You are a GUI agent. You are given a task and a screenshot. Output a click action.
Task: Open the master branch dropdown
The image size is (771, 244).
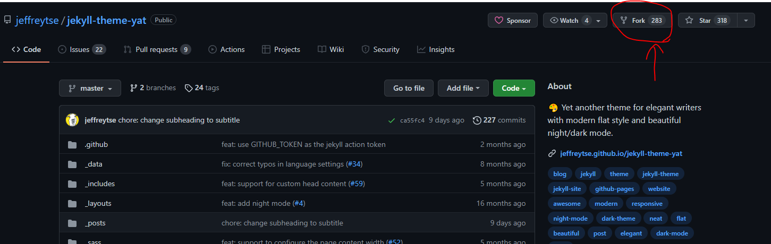tap(90, 88)
